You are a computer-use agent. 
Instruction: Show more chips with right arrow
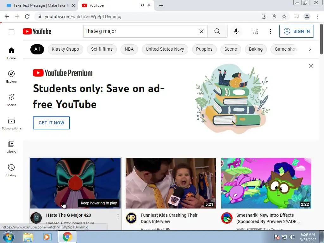310,49
